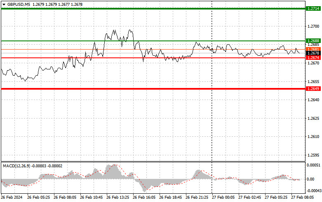The width and height of the screenshot is (322, 202).
Task: Select the 27 Feb 00:05 time label
Action: coord(223,197)
